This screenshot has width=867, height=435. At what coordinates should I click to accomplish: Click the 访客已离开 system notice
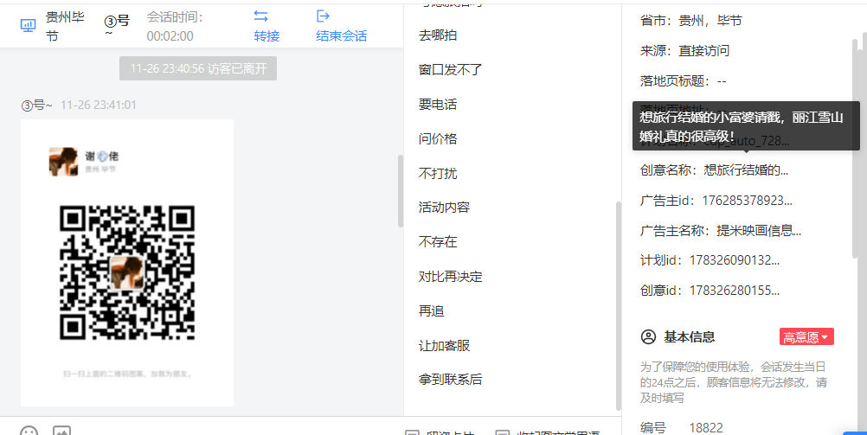pyautogui.click(x=198, y=68)
